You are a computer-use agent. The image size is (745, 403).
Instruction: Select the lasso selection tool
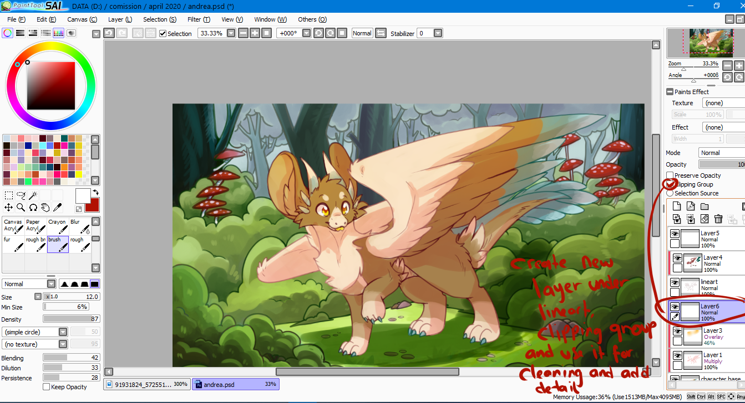click(x=21, y=195)
